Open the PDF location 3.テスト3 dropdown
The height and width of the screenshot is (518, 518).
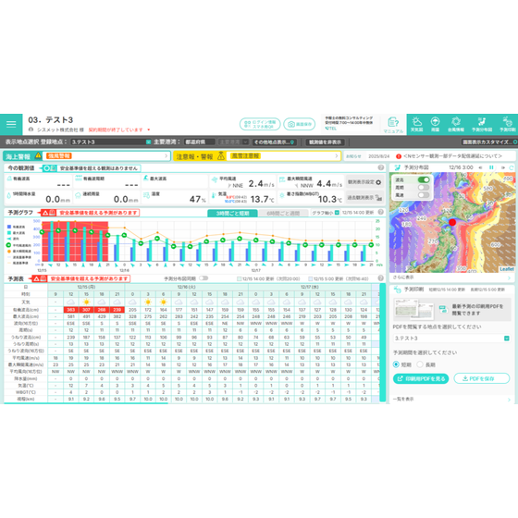click(x=451, y=339)
